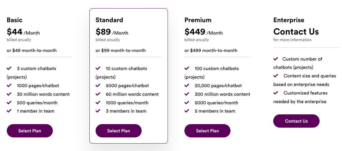Screen dimensions: 342x151
Task: Click the checkmark beside 100 custom chatbots
Action: (x=187, y=68)
